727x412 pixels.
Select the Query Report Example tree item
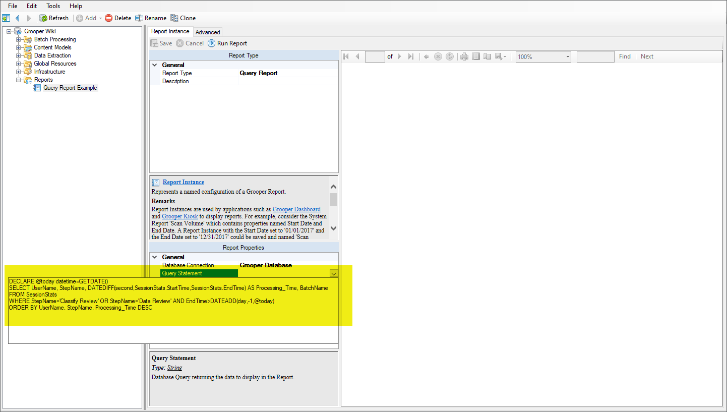tap(70, 88)
